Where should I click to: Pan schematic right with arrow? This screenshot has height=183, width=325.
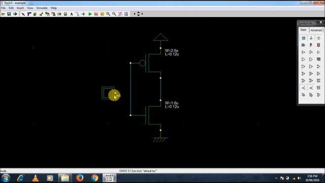coord(142,14)
